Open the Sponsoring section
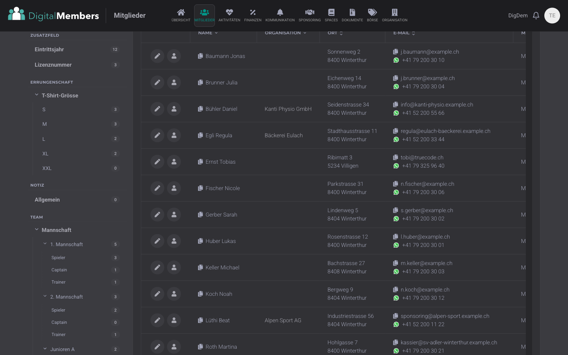Image resolution: width=568 pixels, height=355 pixels. coord(310,15)
